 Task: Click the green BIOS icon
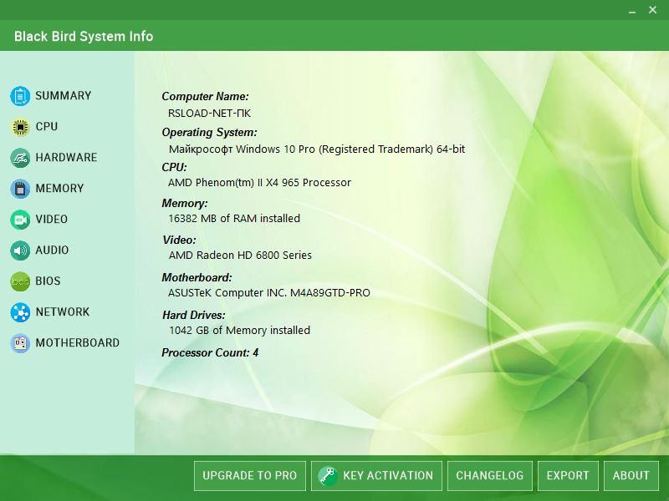point(20,281)
